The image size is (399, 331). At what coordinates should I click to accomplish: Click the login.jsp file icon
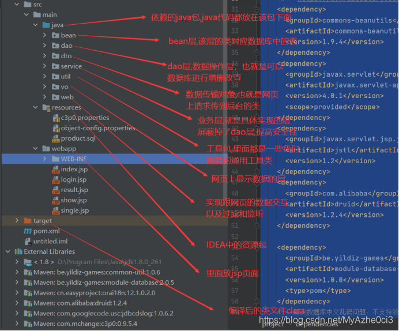tap(56, 180)
